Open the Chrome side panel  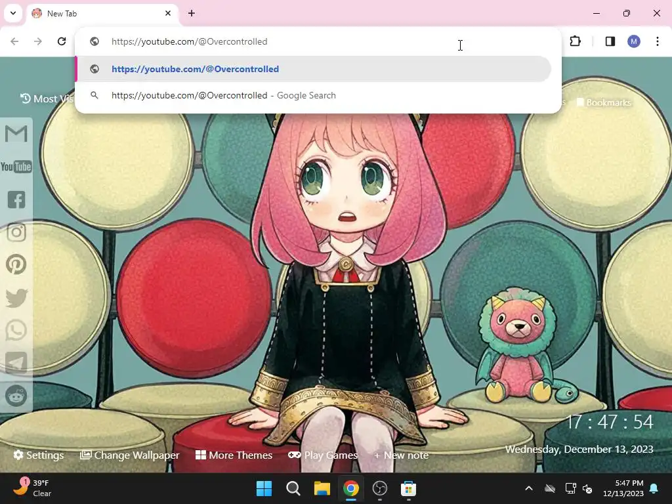tap(610, 41)
